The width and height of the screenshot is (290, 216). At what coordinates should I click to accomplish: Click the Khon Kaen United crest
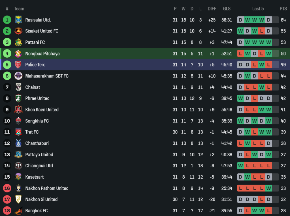(18, 110)
